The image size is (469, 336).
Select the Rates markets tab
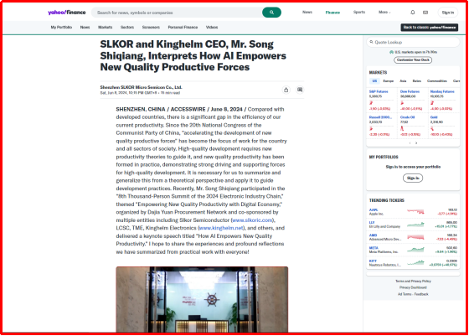(x=417, y=80)
